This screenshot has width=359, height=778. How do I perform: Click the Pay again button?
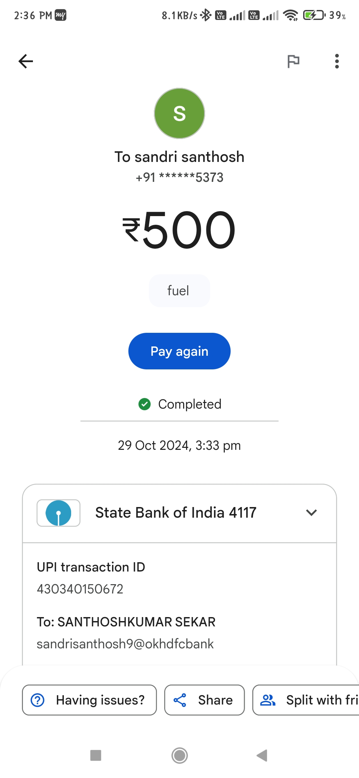[x=179, y=351]
